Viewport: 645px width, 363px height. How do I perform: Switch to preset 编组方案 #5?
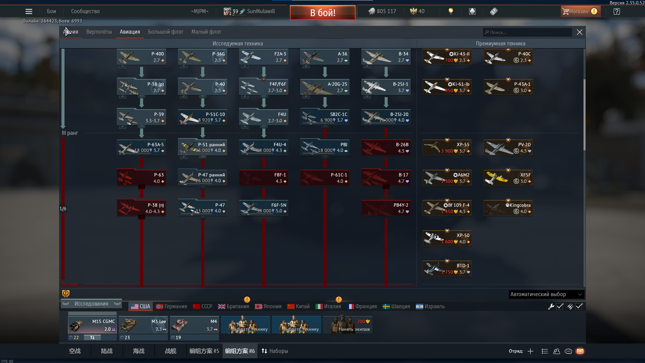click(204, 351)
